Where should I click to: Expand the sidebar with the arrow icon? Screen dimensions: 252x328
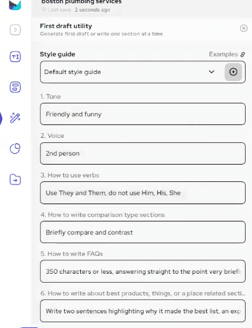coord(15,30)
